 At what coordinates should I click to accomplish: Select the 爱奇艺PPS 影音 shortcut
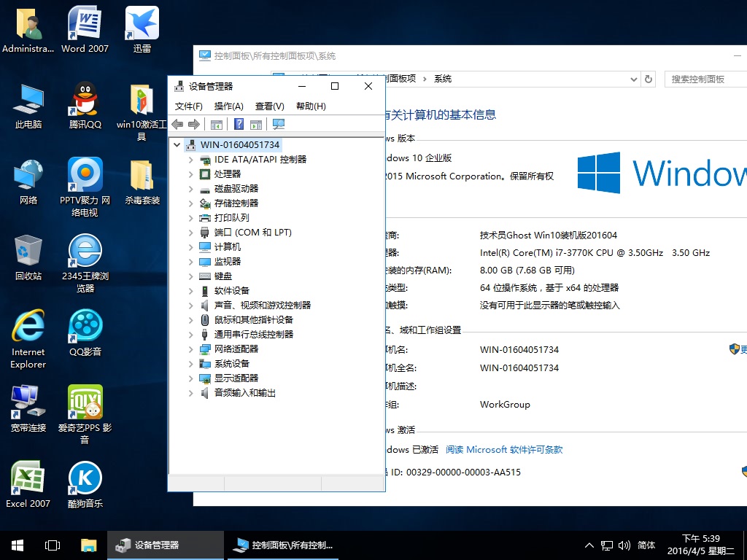pyautogui.click(x=85, y=414)
